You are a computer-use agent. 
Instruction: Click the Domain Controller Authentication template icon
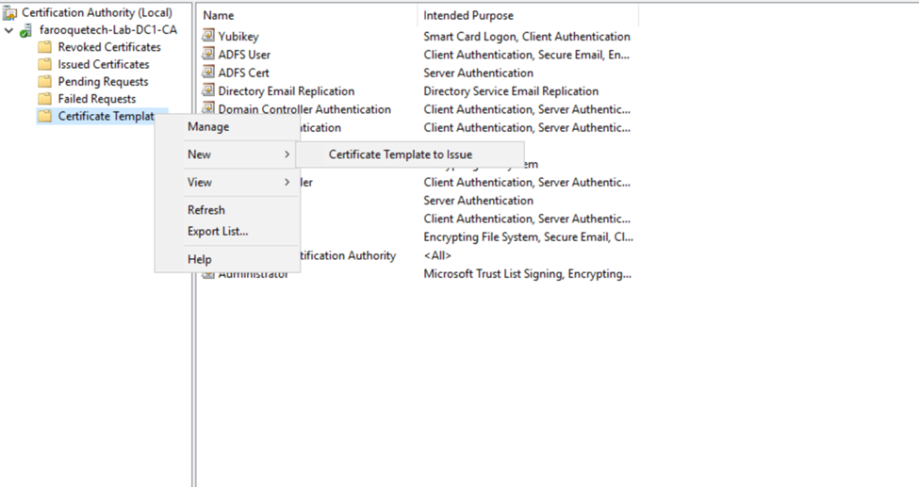coord(208,107)
